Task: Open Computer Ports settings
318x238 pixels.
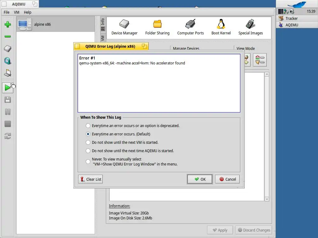Action: point(190,27)
